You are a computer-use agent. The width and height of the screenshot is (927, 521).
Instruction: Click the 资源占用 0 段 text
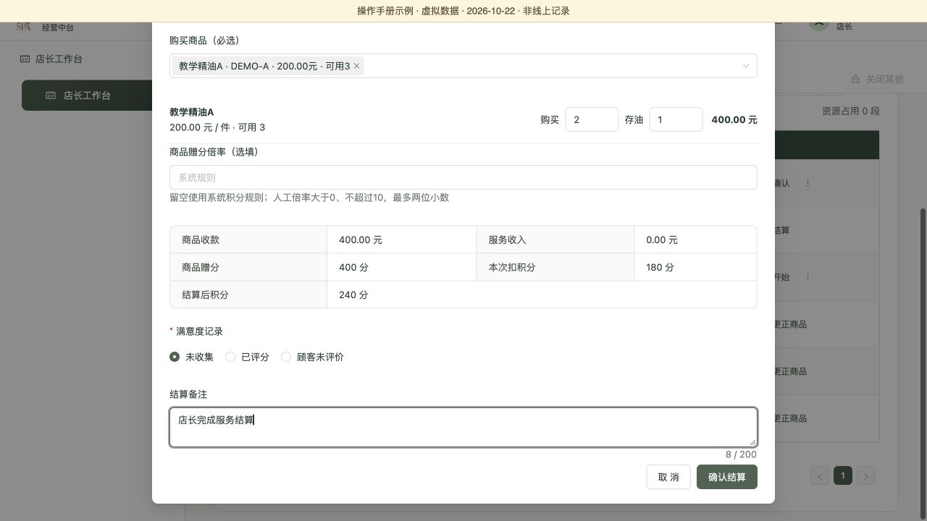pyautogui.click(x=850, y=111)
